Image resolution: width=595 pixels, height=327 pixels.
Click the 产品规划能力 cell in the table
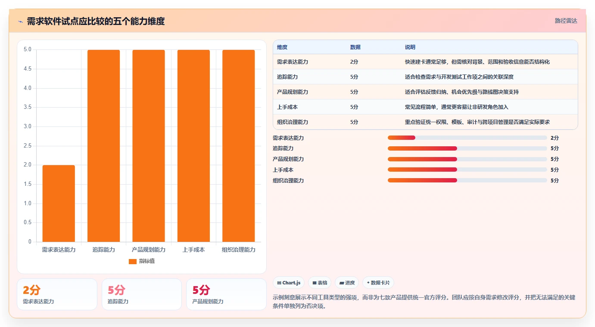(293, 92)
